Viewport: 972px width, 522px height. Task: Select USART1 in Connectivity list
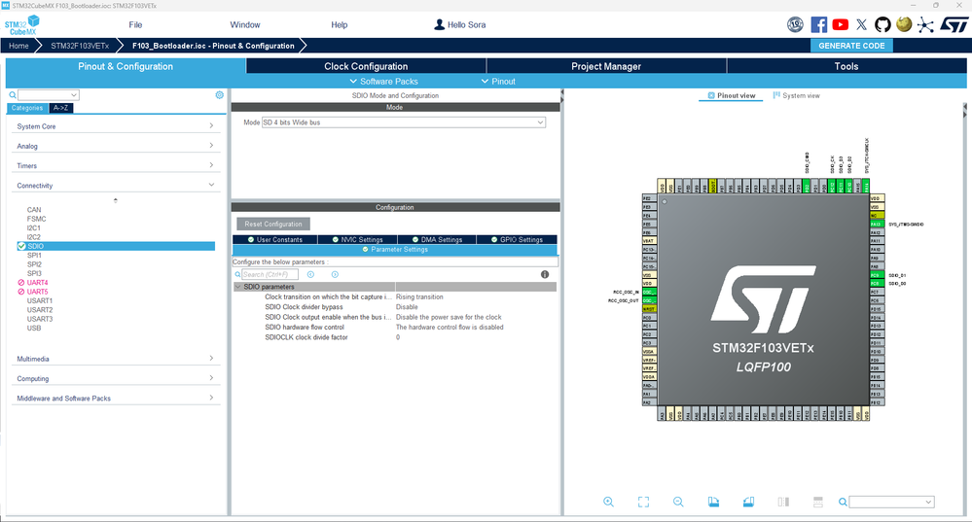[x=40, y=301]
